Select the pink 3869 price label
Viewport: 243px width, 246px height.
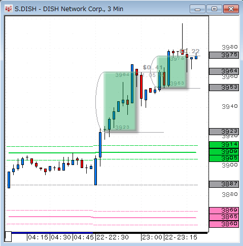pyautogui.click(x=224, y=210)
